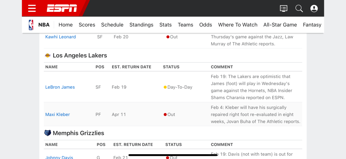Open LeBron James player link

[60, 87]
